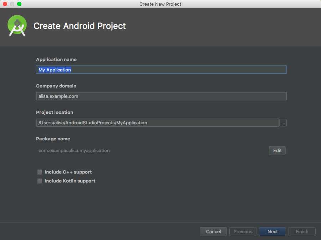The image size is (321, 240).
Task: Open the project location browse ellipsis button
Action: click(x=283, y=123)
